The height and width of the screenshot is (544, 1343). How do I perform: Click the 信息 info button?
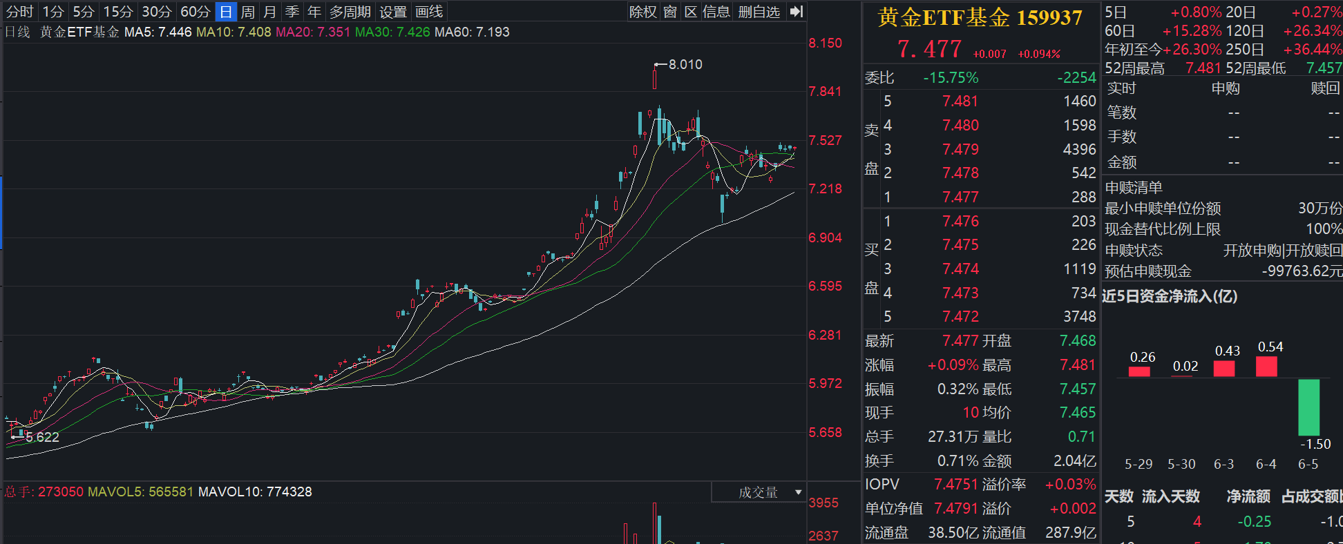point(716,12)
